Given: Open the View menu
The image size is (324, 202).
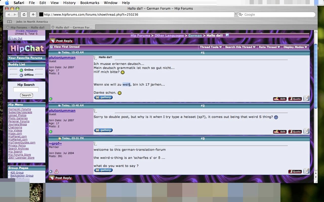Looking at the screenshot, I should coord(55,3).
